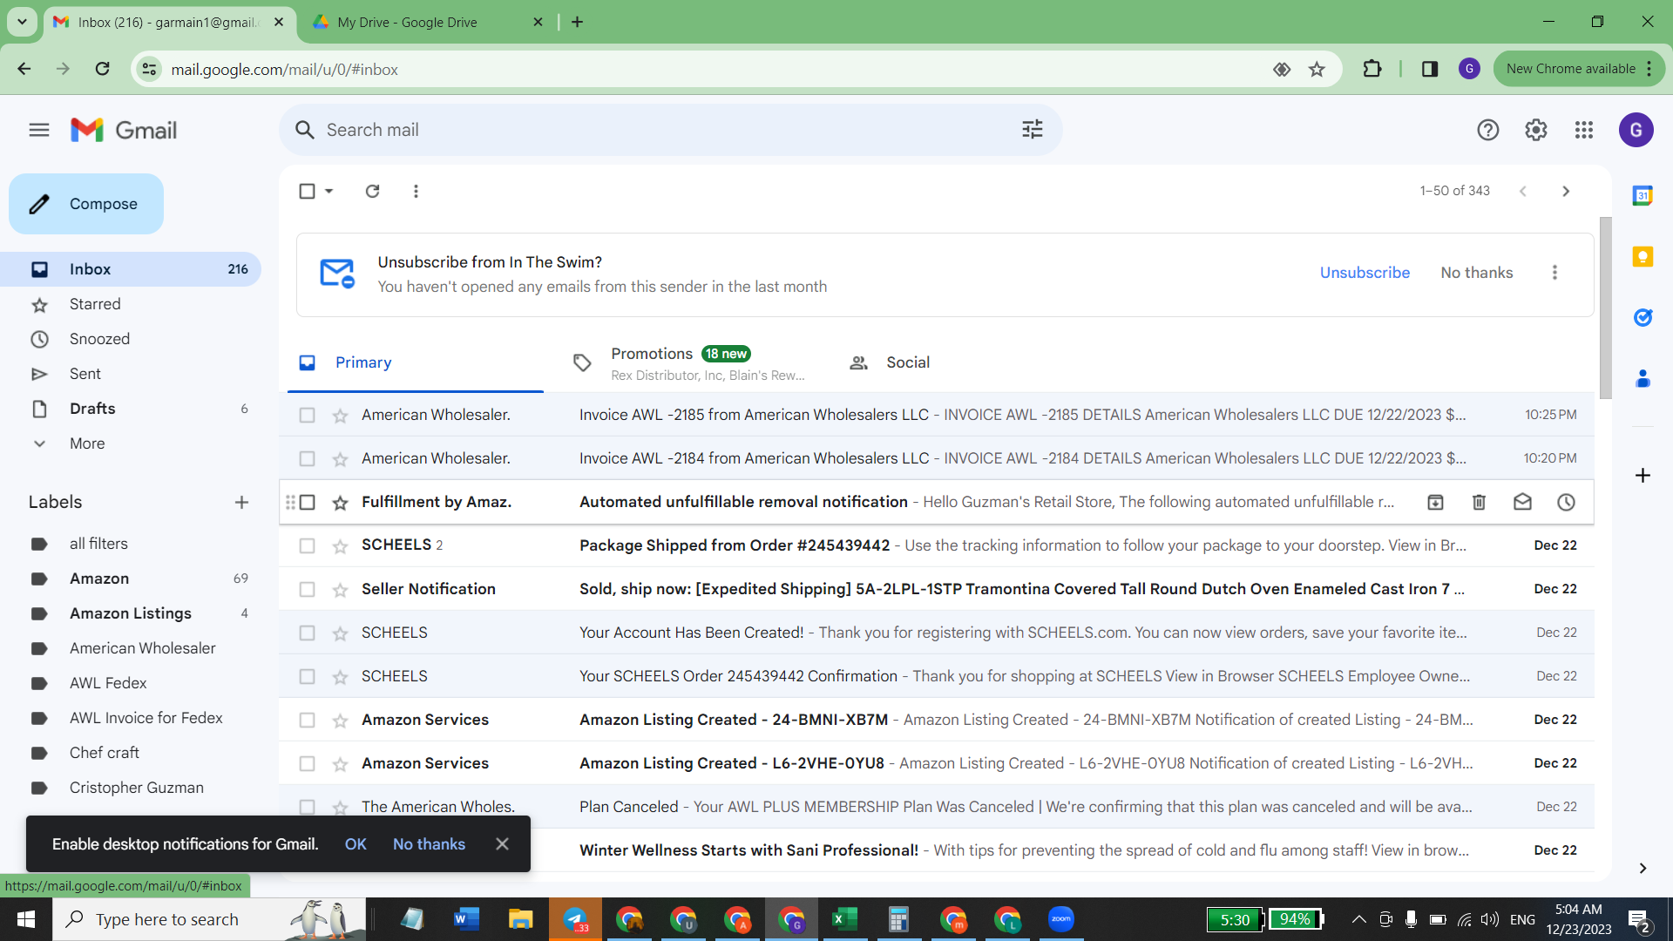This screenshot has width=1673, height=941.
Task: Refresh the inbox list
Action: click(373, 191)
